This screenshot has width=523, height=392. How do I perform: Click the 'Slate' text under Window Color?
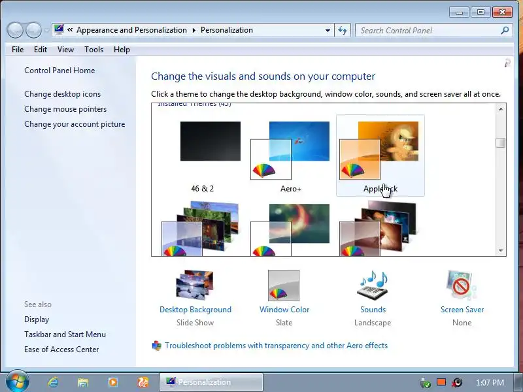coord(284,323)
